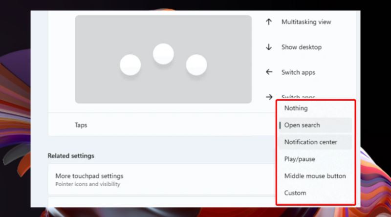Click the up arrow swipe gesture icon
Image resolution: width=391 pixels, height=217 pixels.
pyautogui.click(x=268, y=22)
